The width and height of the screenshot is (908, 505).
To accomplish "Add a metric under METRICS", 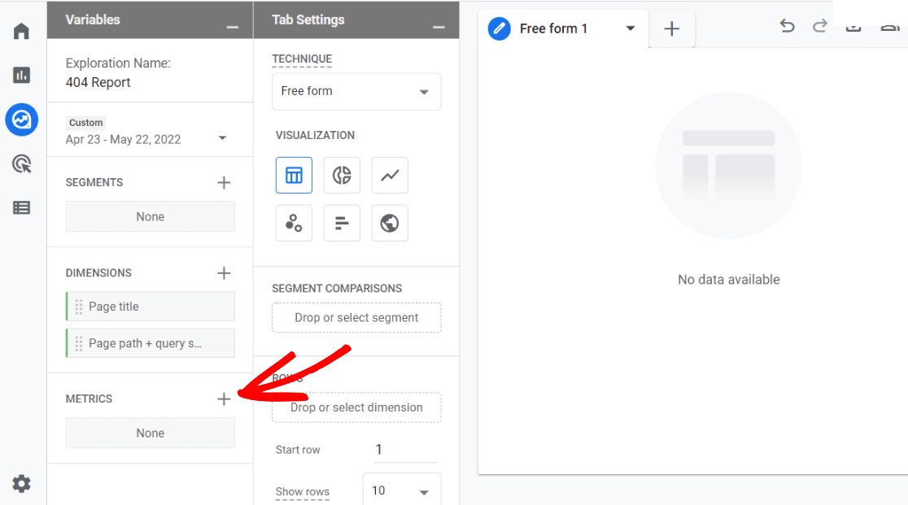I will pyautogui.click(x=224, y=398).
